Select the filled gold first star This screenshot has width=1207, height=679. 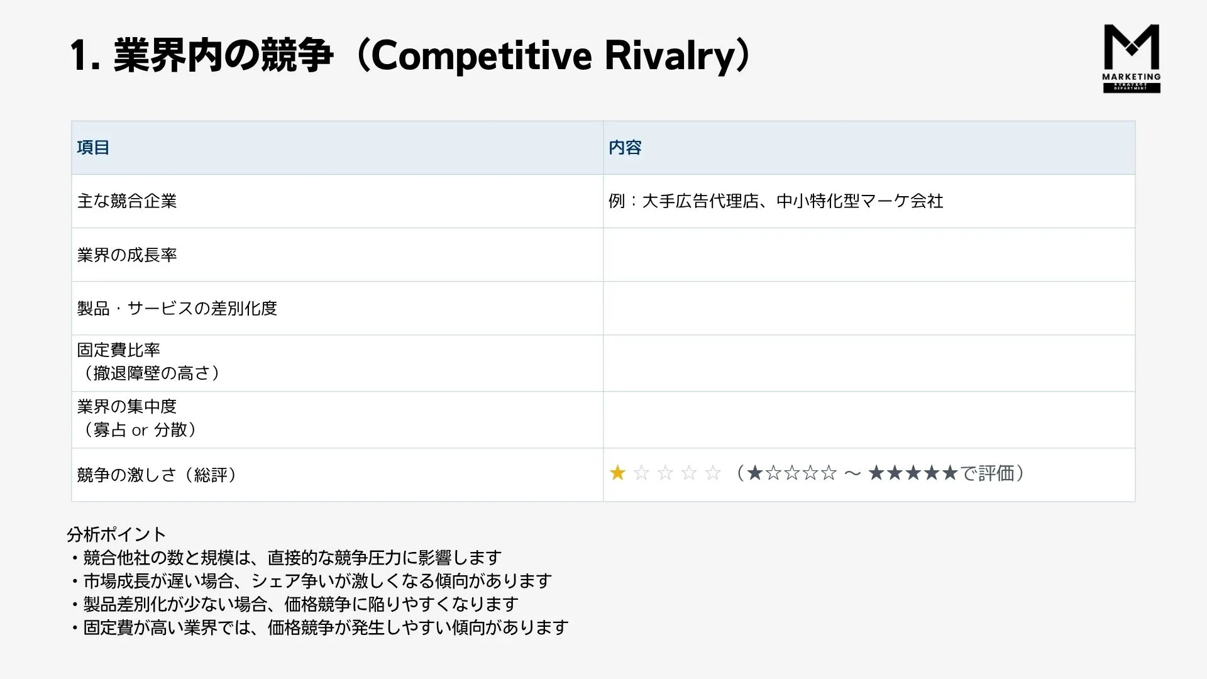pyautogui.click(x=618, y=473)
